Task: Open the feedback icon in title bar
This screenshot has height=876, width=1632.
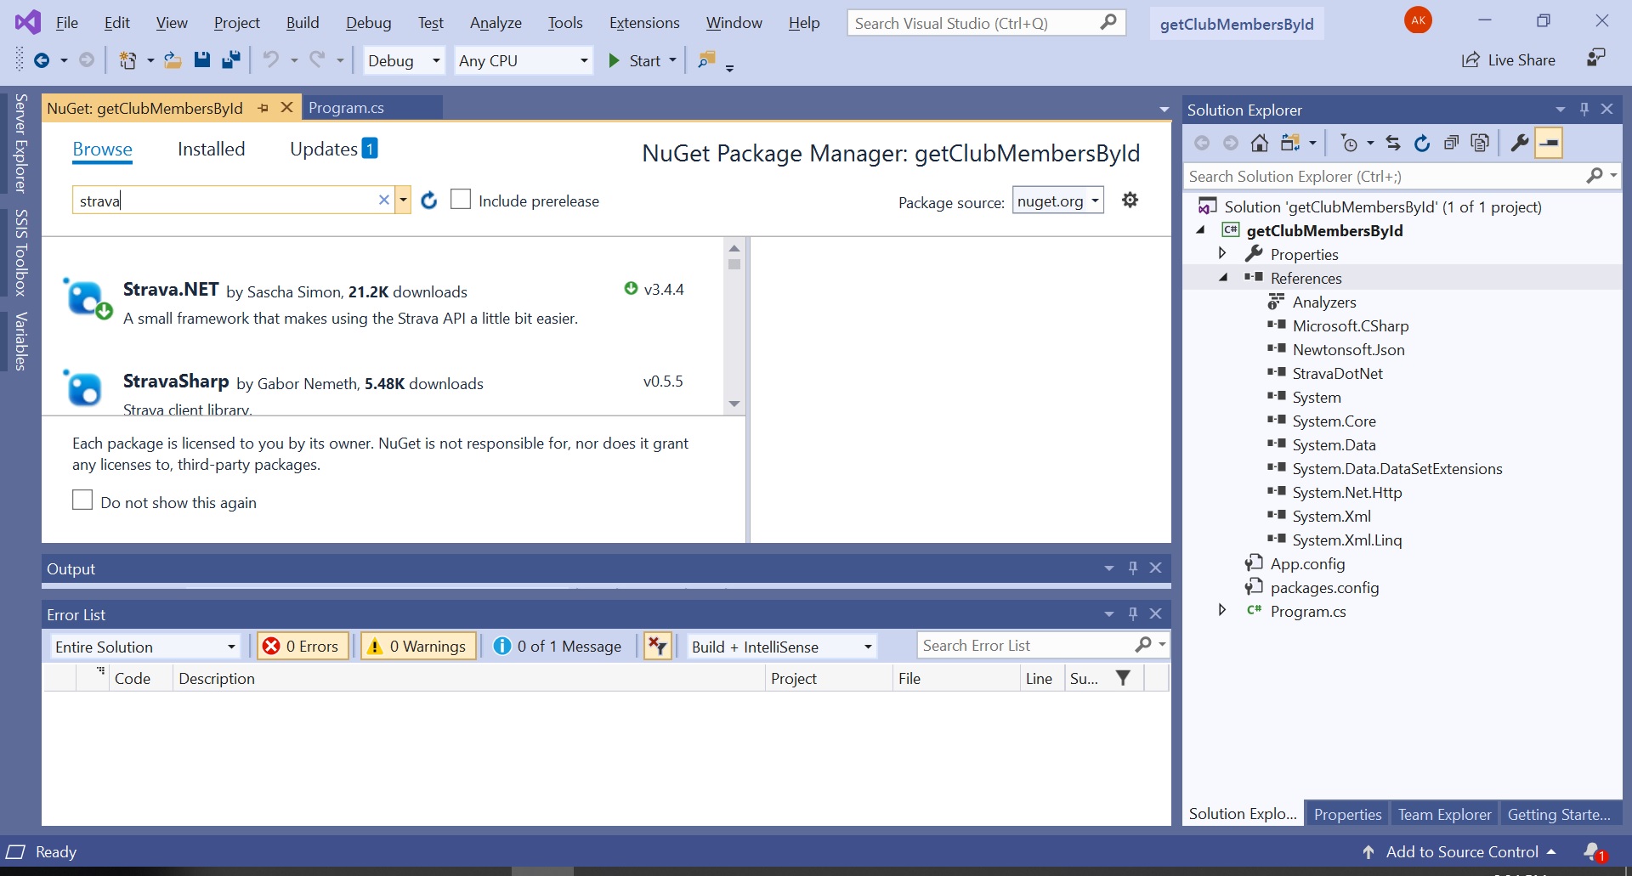Action: [1595, 58]
